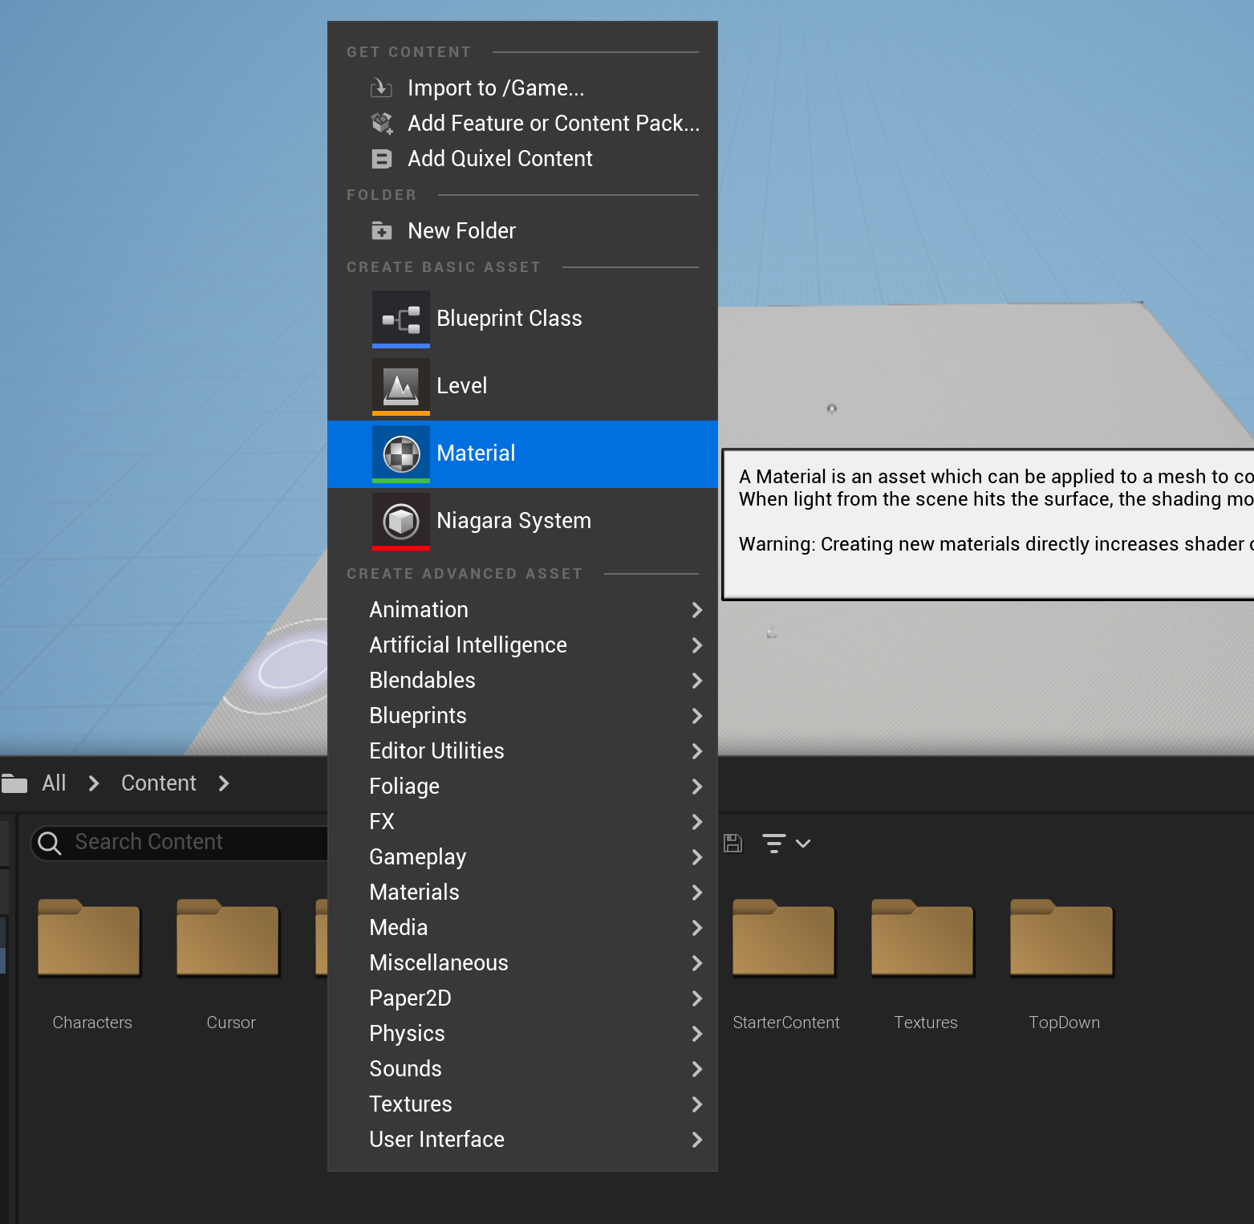Select Import to /Game menu entry
This screenshot has width=1254, height=1224.
[522, 87]
